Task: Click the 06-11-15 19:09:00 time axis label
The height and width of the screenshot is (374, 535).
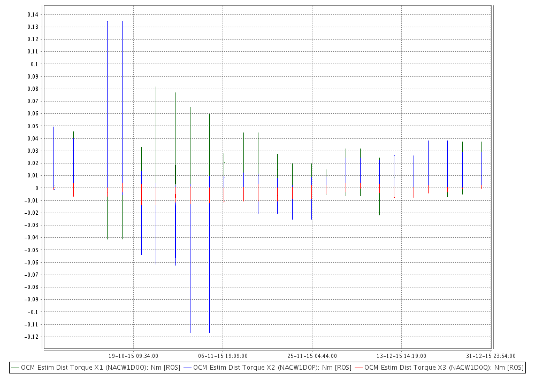Action: [223, 356]
